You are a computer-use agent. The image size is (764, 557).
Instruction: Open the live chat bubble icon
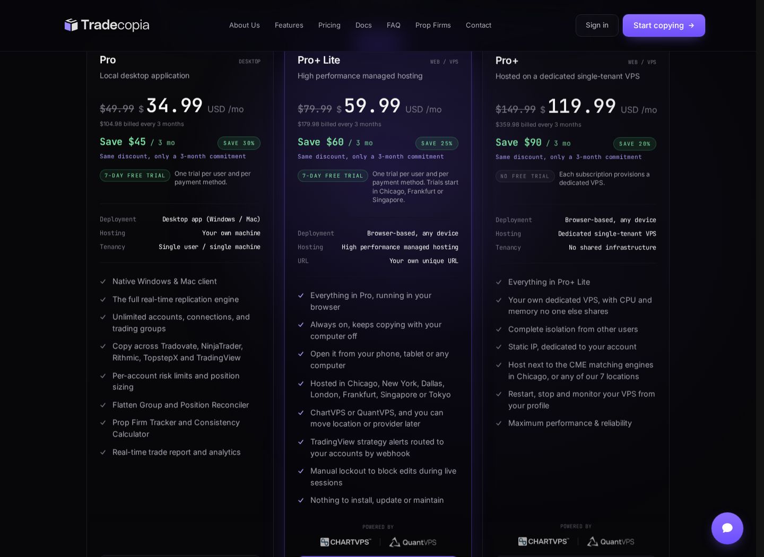pos(727,528)
